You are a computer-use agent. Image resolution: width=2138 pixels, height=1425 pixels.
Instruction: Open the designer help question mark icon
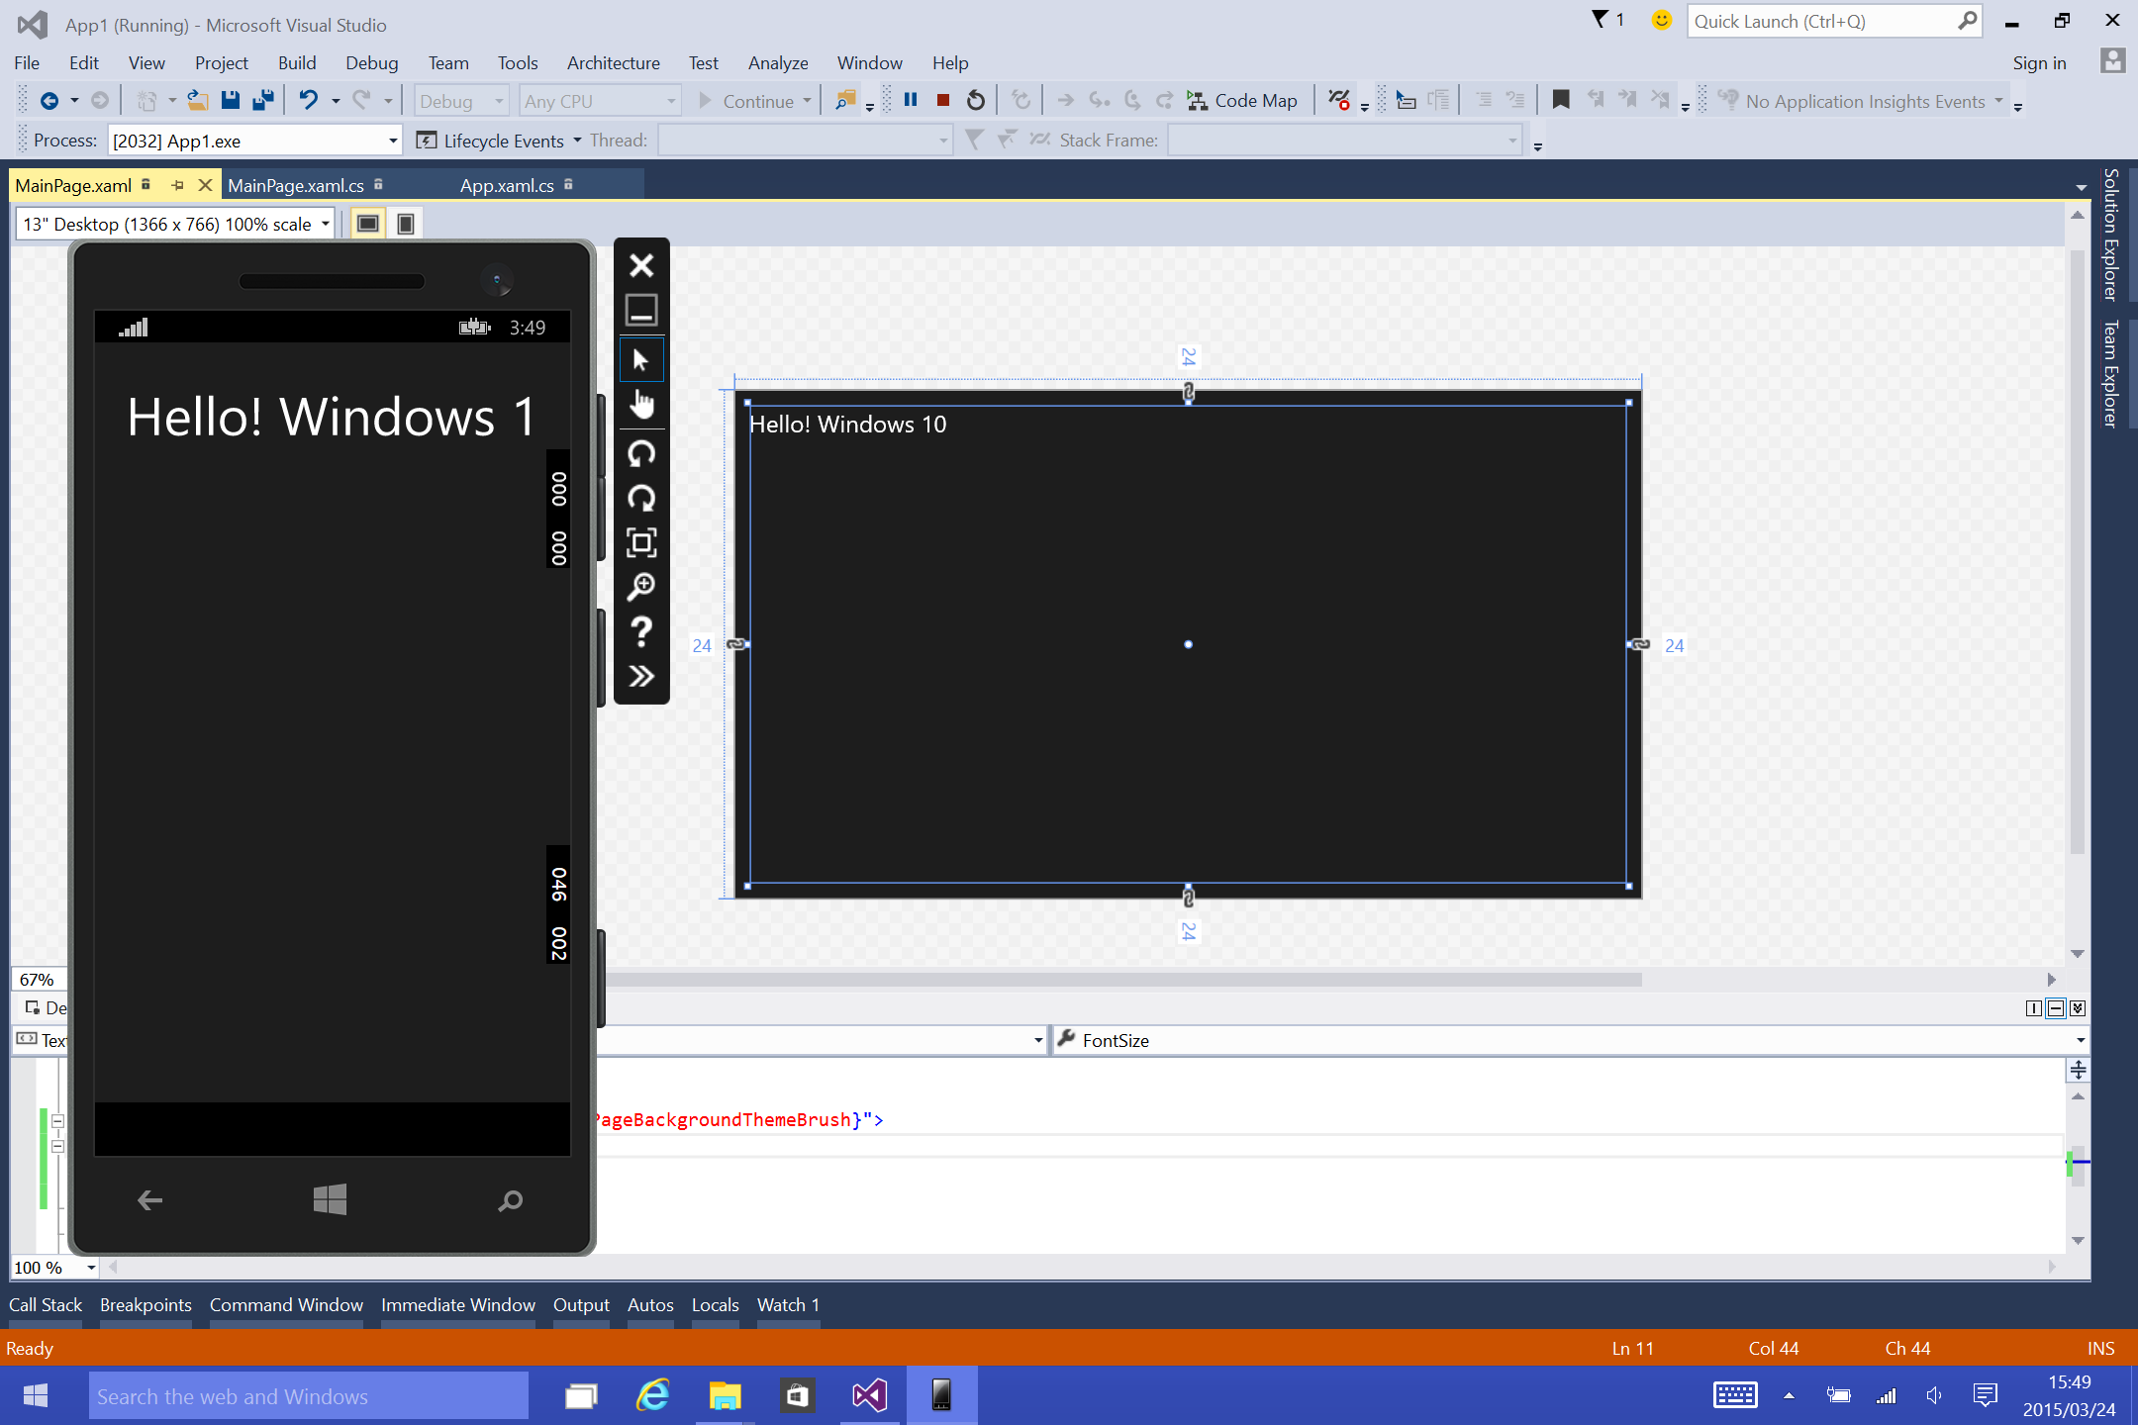(641, 631)
